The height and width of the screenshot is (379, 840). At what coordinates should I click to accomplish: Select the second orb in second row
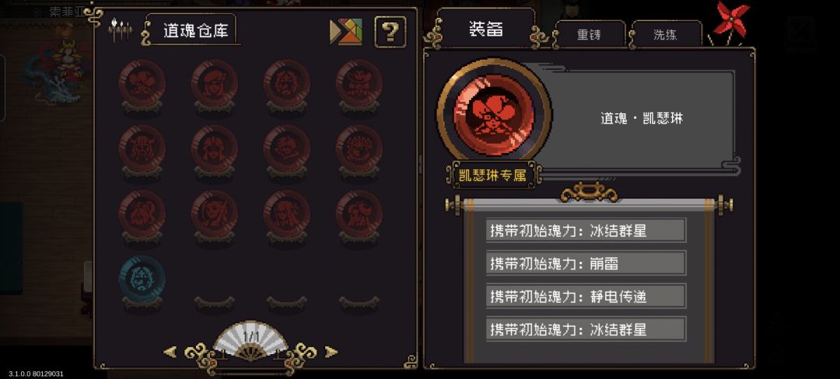click(x=215, y=148)
